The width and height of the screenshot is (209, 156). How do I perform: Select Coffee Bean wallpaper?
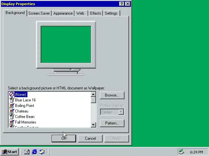[25, 117]
